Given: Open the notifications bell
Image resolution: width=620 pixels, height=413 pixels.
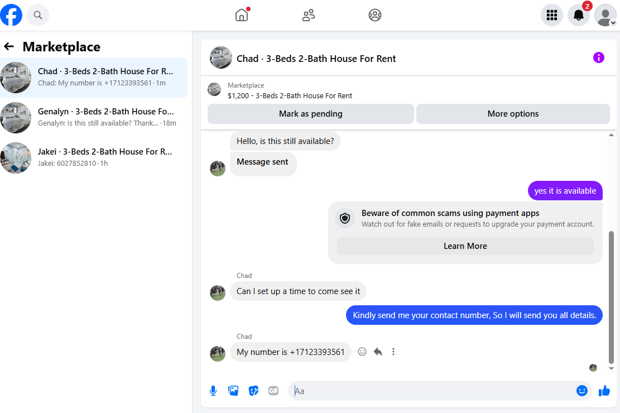Looking at the screenshot, I should (579, 15).
